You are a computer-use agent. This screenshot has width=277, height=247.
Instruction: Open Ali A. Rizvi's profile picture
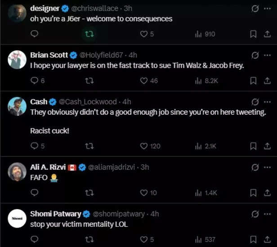(x=17, y=171)
